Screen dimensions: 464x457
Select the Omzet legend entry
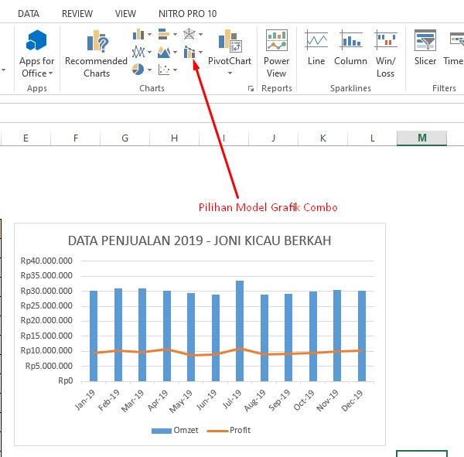(x=175, y=430)
